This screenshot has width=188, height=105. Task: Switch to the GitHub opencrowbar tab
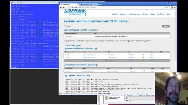click(x=88, y=4)
